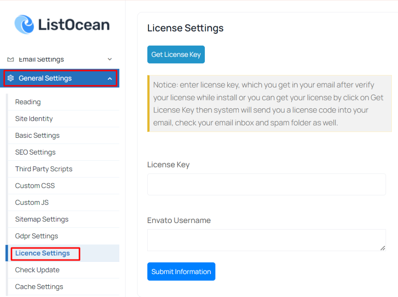Click the General Settings gear icon
The width and height of the screenshot is (398, 297).
point(10,78)
